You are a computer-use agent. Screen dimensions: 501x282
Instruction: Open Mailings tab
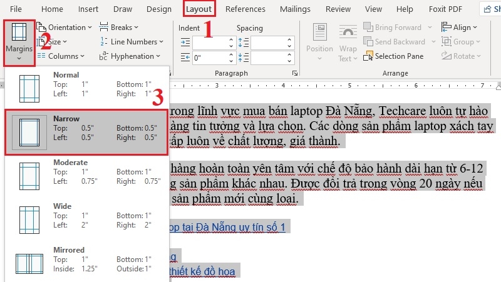295,9
